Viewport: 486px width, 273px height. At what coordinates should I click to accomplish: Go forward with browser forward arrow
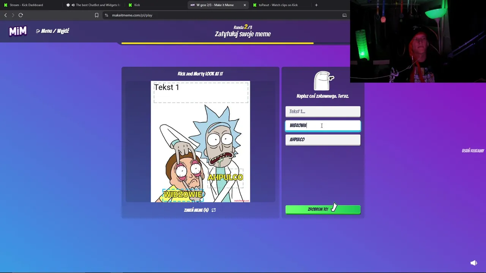click(x=13, y=15)
